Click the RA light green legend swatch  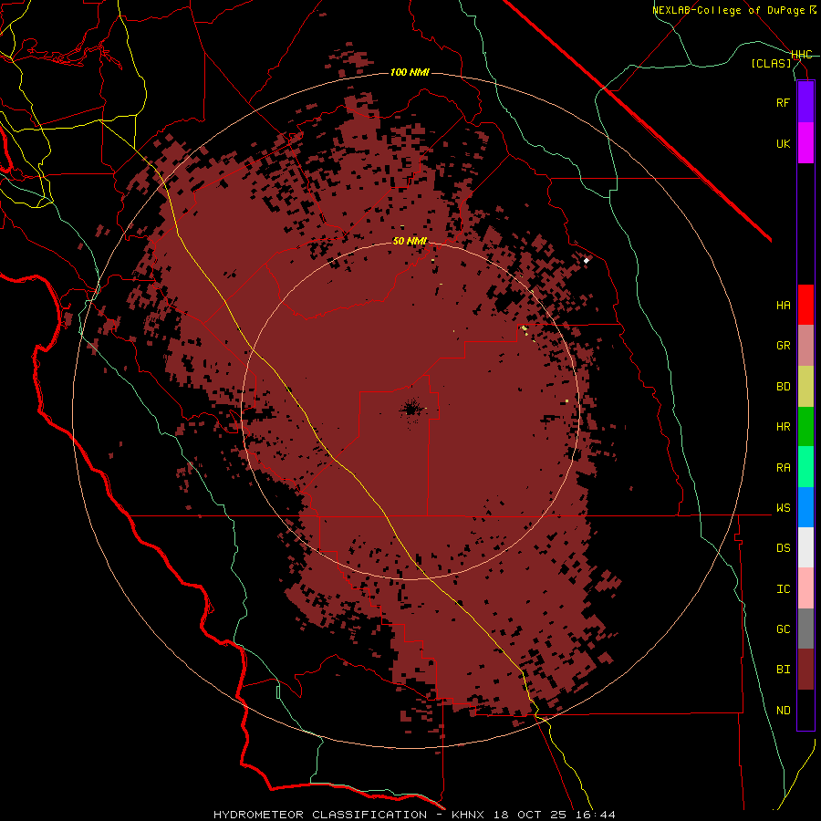[x=805, y=467]
